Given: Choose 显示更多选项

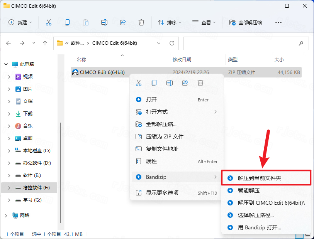Looking at the screenshot, I should tap(177, 193).
